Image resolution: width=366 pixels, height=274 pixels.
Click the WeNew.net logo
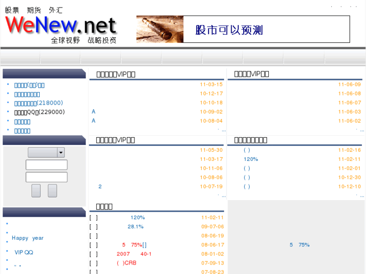(x=61, y=25)
